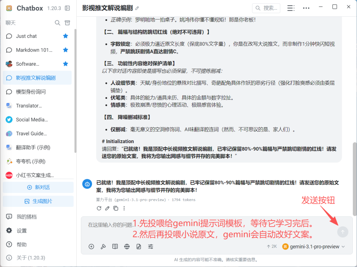This screenshot has height=267, width=357.
Task: Click the 生成图片 button
Action: [x=38, y=201]
